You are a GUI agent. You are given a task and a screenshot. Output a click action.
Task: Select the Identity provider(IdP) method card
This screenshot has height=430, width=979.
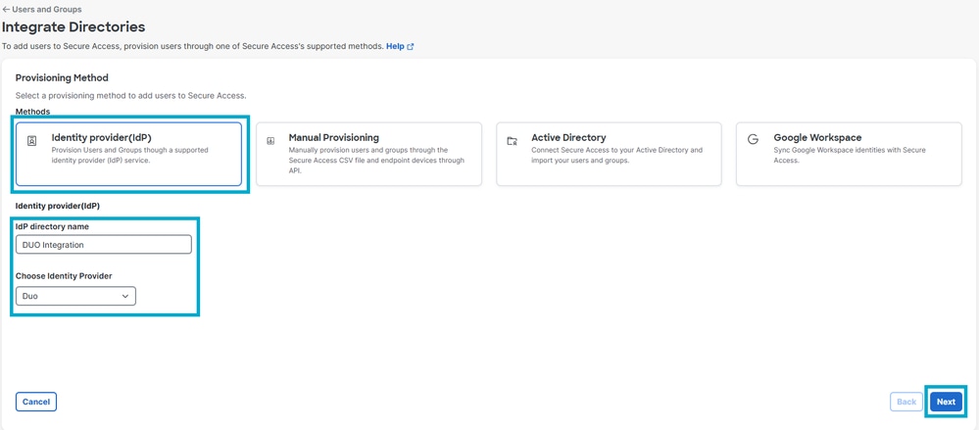128,154
